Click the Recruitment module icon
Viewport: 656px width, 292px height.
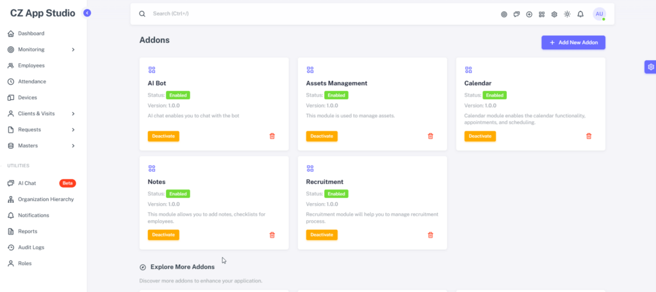[x=310, y=168]
